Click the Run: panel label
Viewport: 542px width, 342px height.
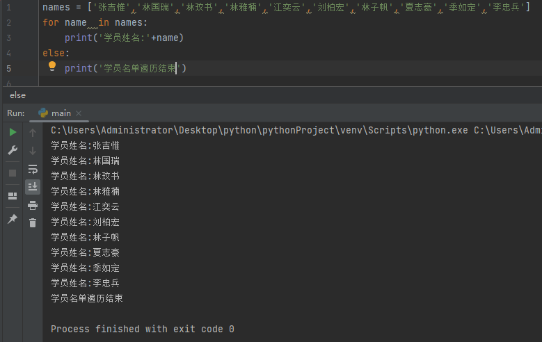[x=16, y=113]
